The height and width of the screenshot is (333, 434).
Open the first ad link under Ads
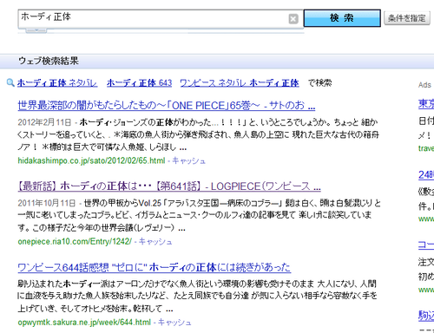[426, 104]
